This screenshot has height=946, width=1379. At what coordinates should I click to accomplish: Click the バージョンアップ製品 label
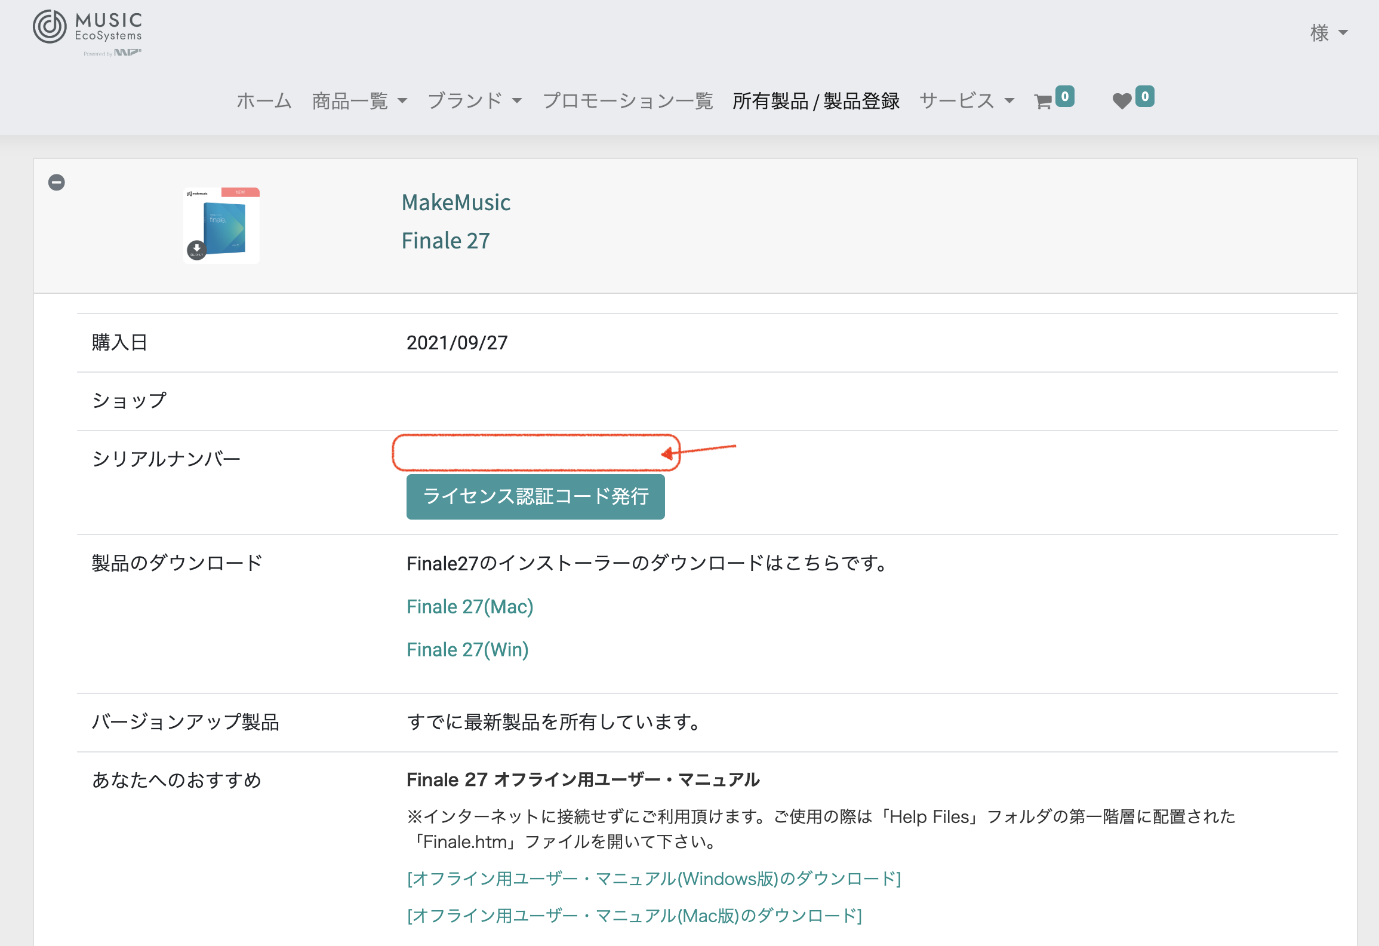[x=185, y=722]
